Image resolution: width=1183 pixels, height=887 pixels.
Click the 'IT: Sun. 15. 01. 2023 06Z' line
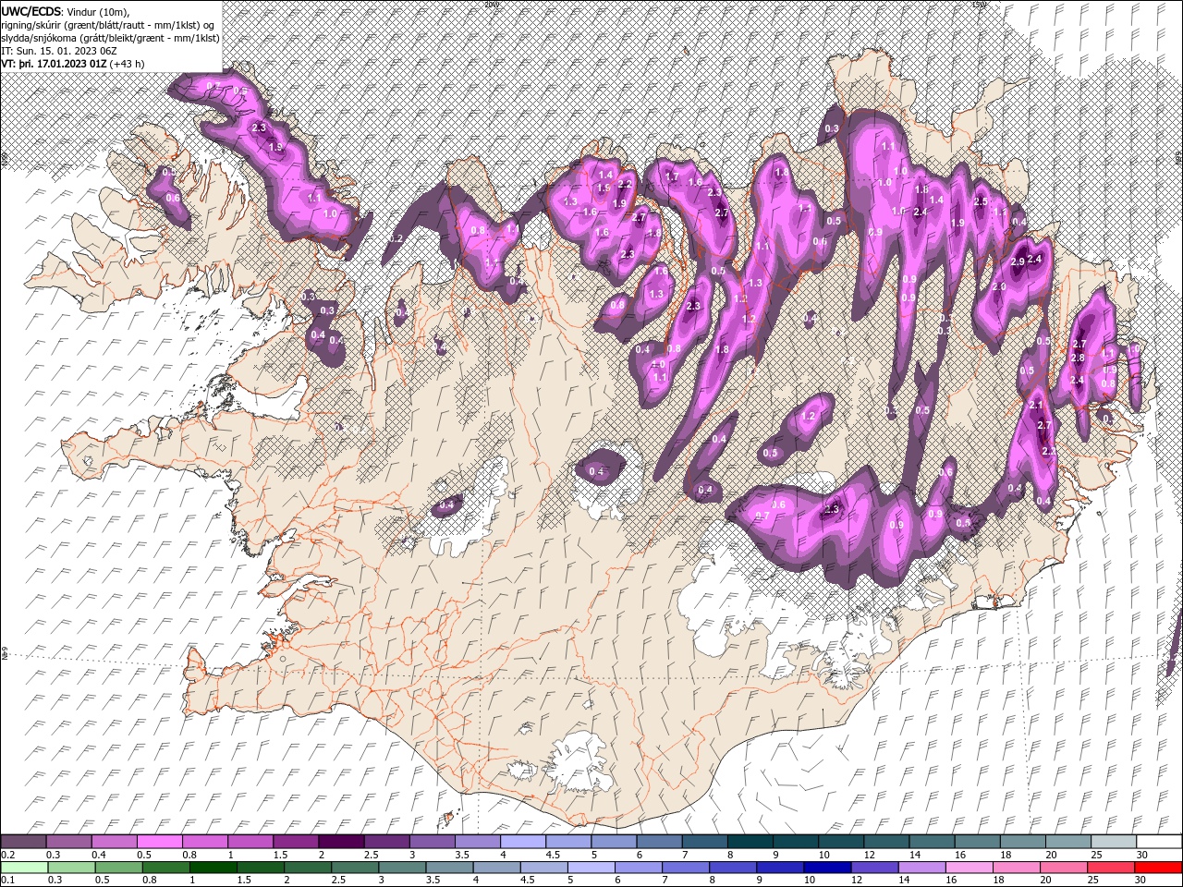pos(58,51)
